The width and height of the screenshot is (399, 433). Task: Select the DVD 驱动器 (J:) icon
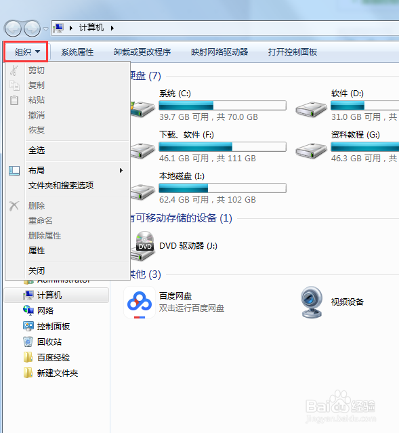coord(142,246)
